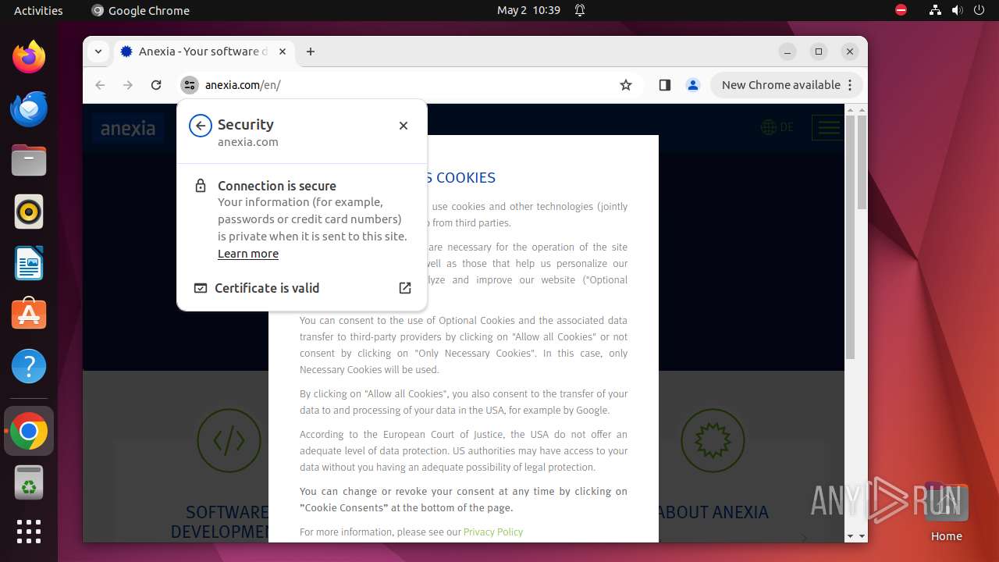Open the Chrome profile avatar menu
This screenshot has height=562, width=999.
(692, 85)
